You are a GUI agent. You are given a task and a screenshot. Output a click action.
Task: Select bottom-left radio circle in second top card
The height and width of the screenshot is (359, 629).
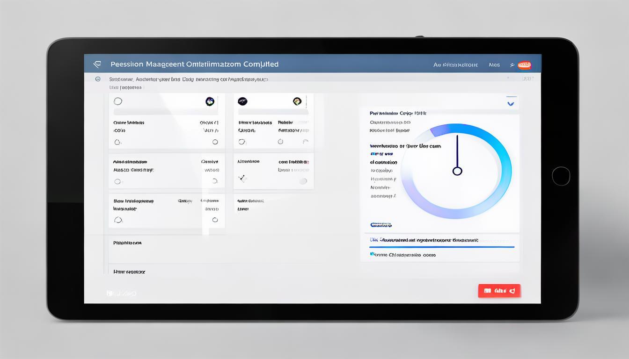pos(241,142)
